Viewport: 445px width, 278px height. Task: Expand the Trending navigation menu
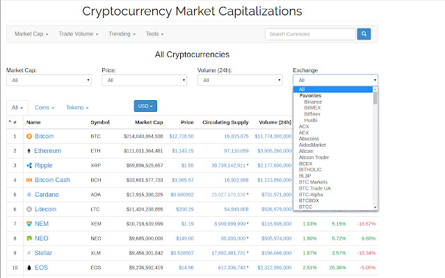122,34
